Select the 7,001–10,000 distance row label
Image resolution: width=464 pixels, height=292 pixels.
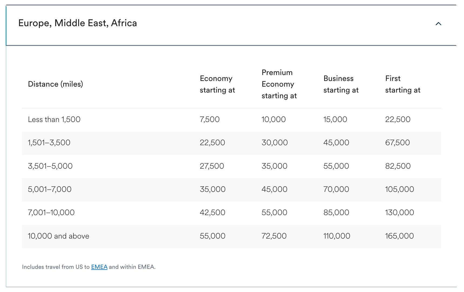pos(51,213)
